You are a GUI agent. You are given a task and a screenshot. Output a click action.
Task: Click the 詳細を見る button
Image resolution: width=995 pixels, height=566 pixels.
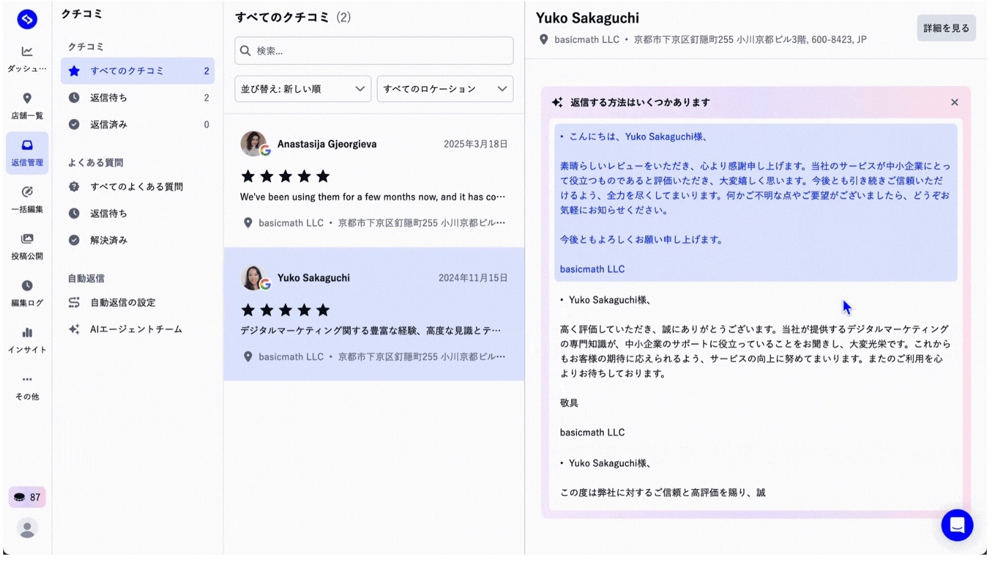(945, 28)
